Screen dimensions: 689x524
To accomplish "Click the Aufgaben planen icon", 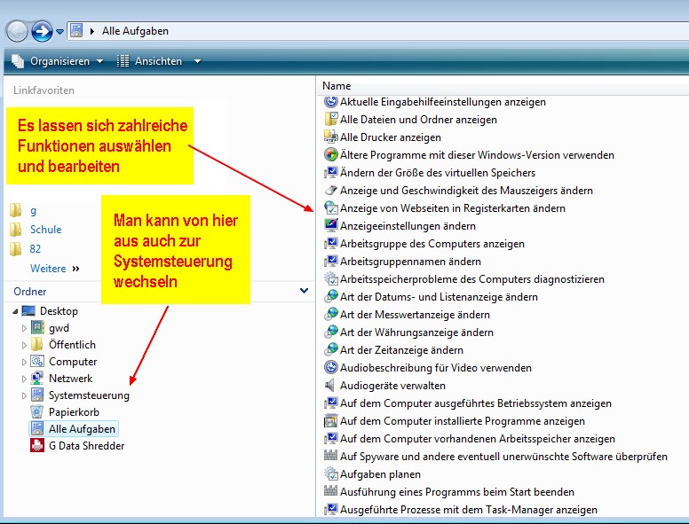I will (331, 474).
